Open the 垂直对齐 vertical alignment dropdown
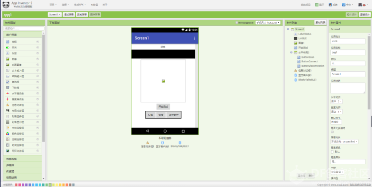372x187 pixels. (336, 111)
